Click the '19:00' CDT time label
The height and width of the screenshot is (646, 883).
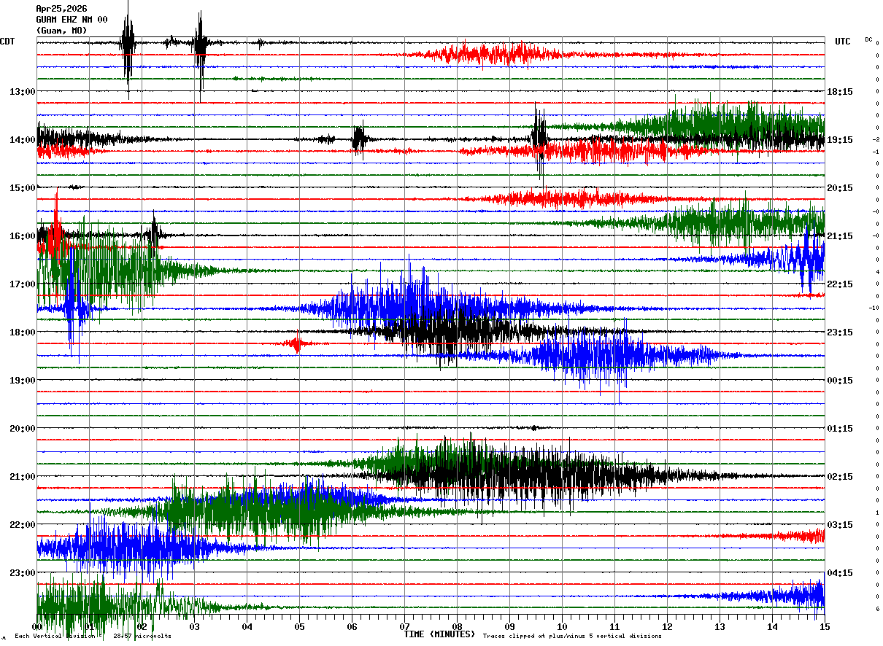pos(23,381)
